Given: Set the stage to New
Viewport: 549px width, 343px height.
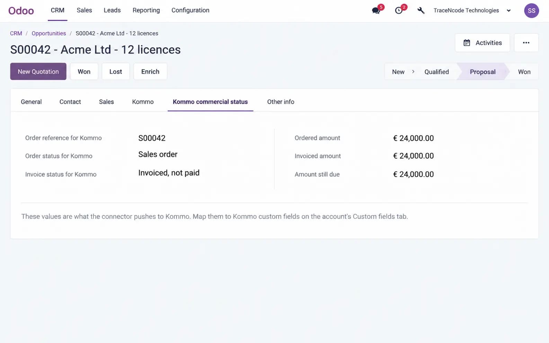Looking at the screenshot, I should point(398,72).
